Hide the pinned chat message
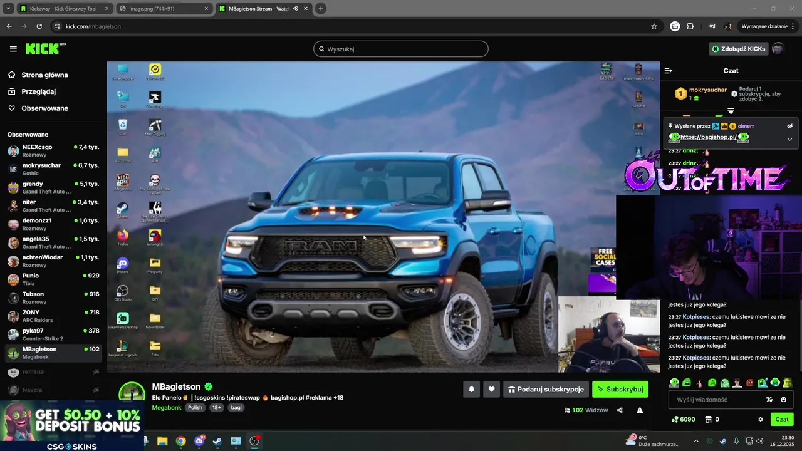Viewport: 802px width, 451px height. pos(790,126)
